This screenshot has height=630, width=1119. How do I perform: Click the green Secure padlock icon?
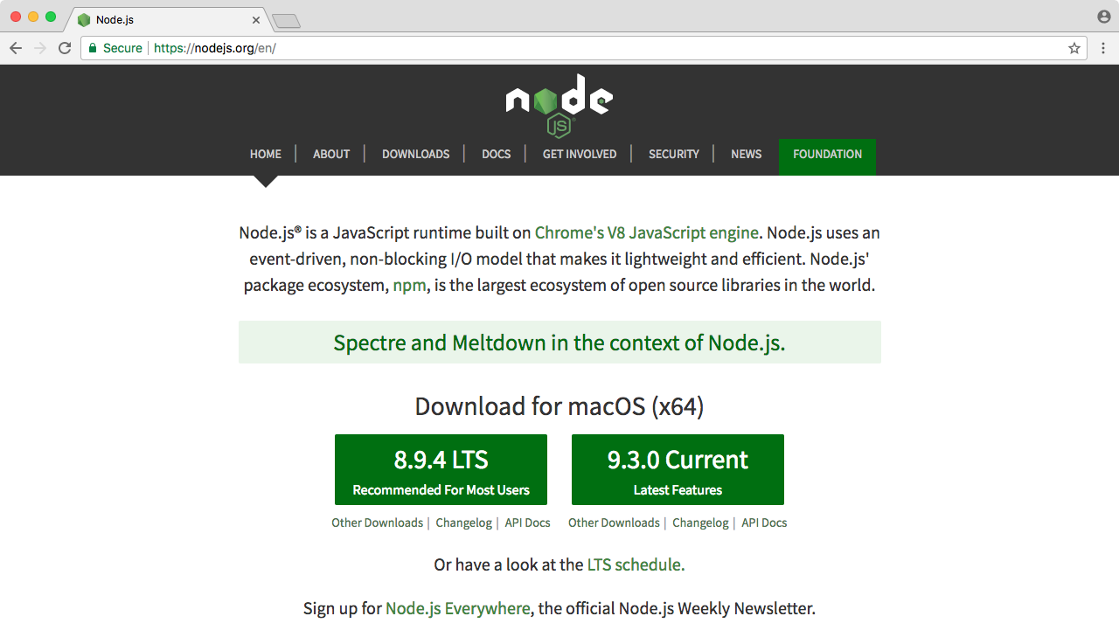(x=92, y=48)
